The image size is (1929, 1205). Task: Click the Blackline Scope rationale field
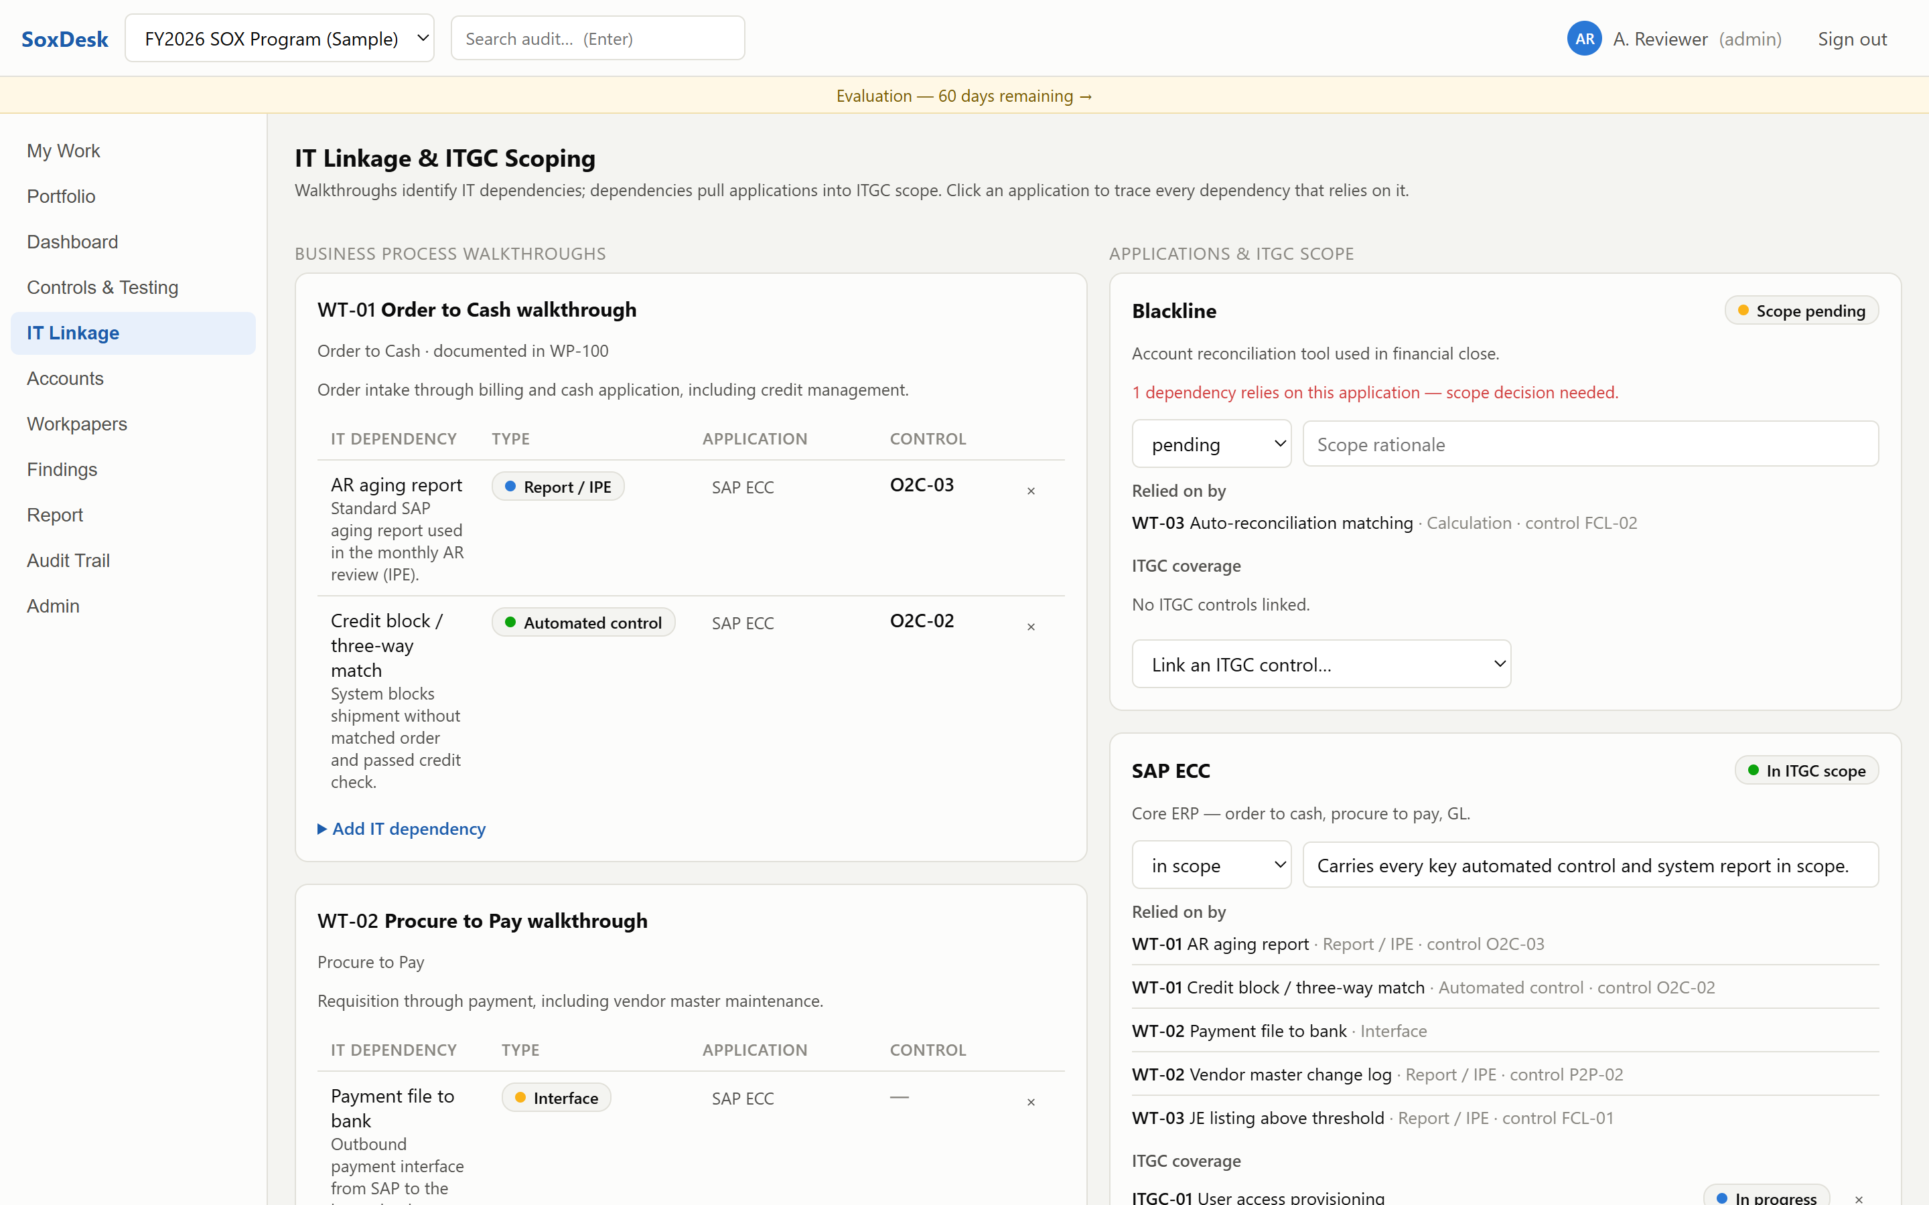pyautogui.click(x=1590, y=444)
